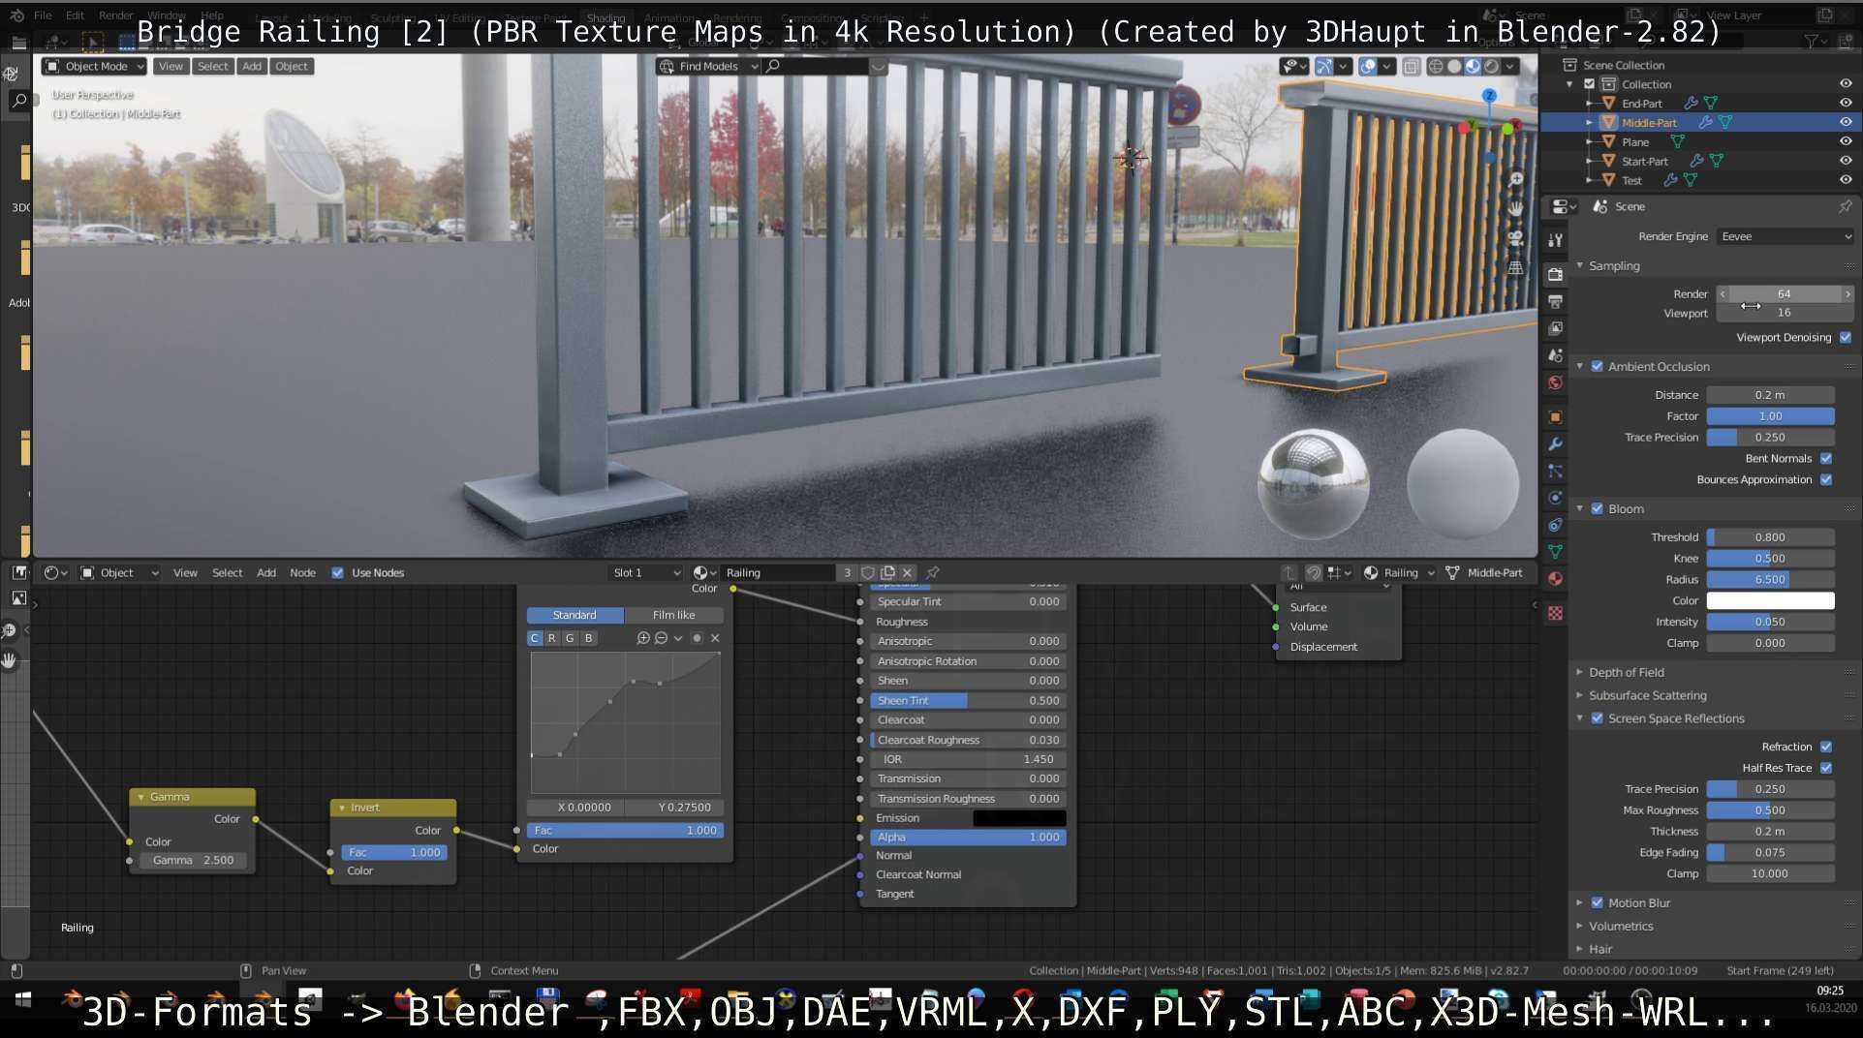The width and height of the screenshot is (1863, 1038).
Task: Open the viewport Add menu
Action: click(252, 66)
